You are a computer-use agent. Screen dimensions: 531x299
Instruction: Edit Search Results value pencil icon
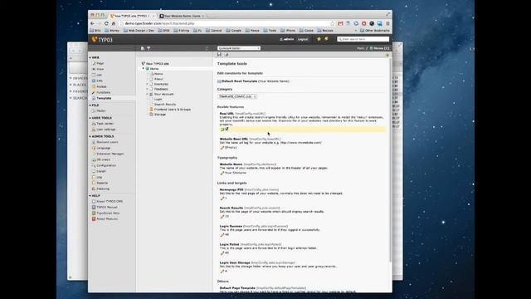(222, 217)
